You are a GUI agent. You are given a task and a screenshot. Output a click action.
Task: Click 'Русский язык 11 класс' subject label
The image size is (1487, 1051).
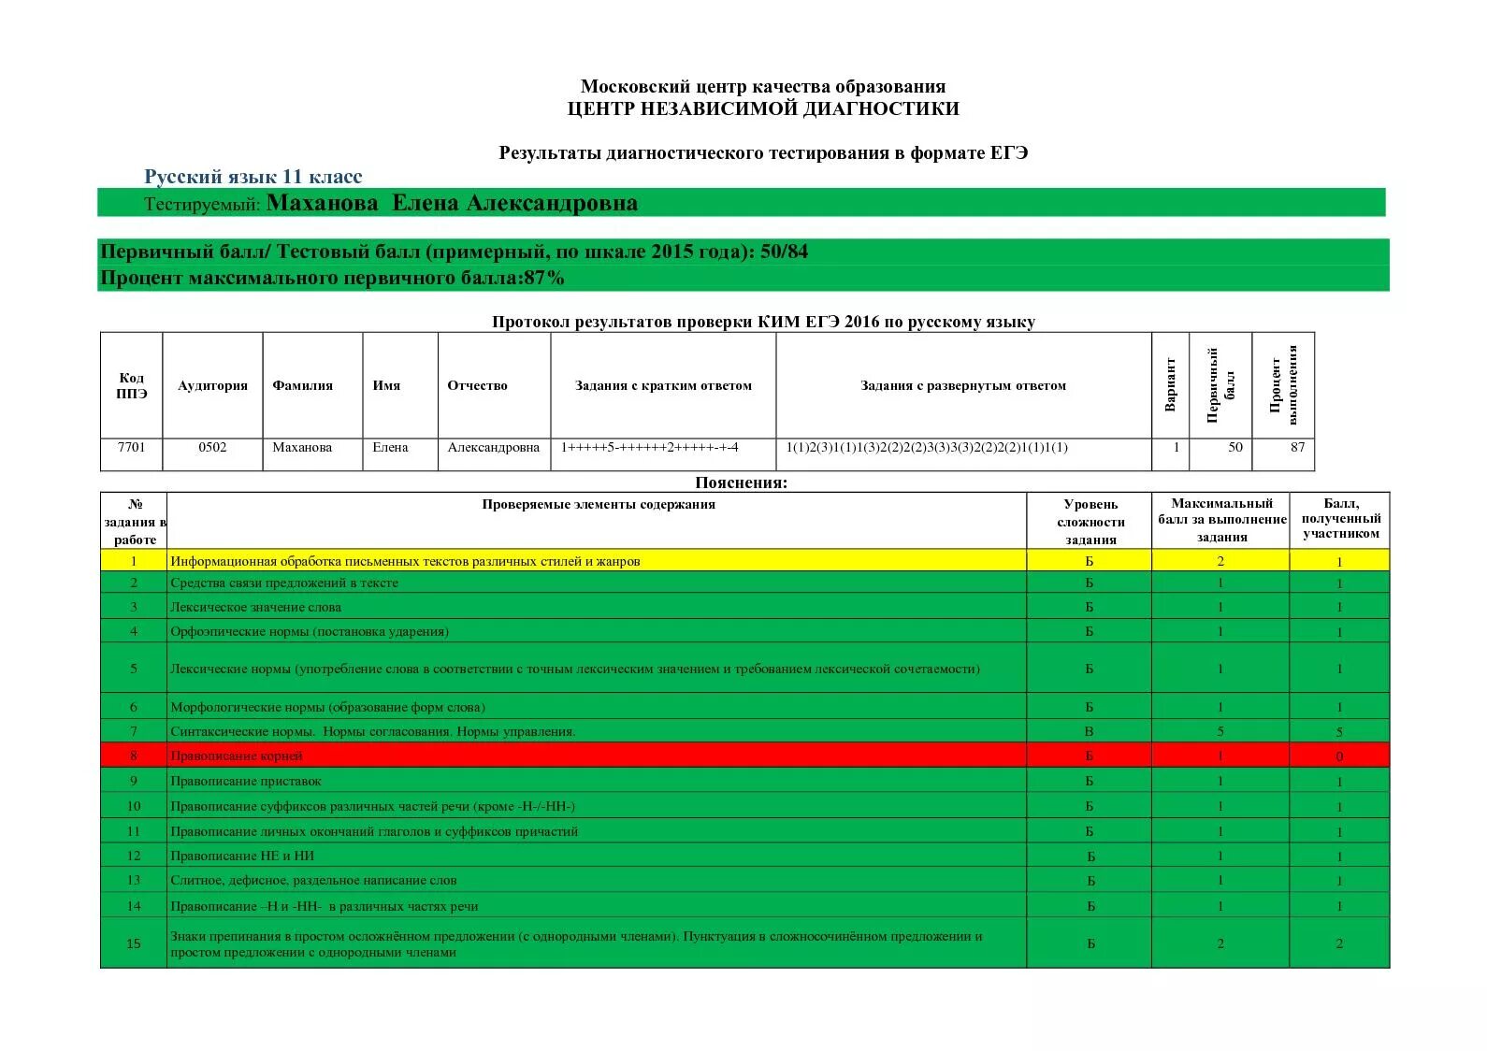click(253, 177)
